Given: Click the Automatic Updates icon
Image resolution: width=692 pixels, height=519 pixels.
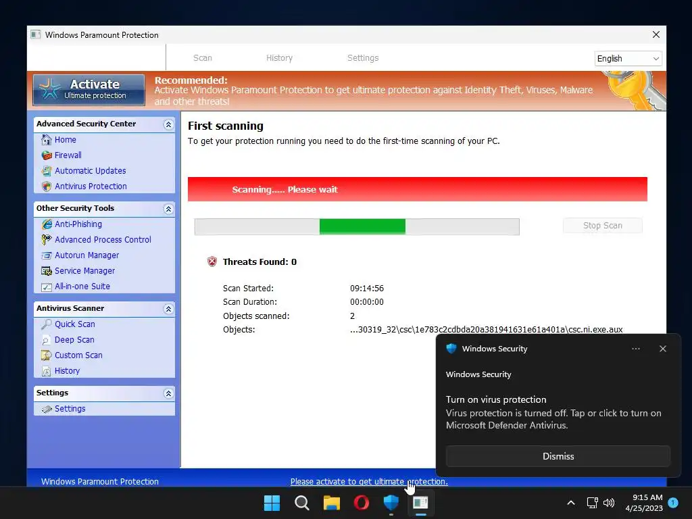Looking at the screenshot, I should coord(47,171).
